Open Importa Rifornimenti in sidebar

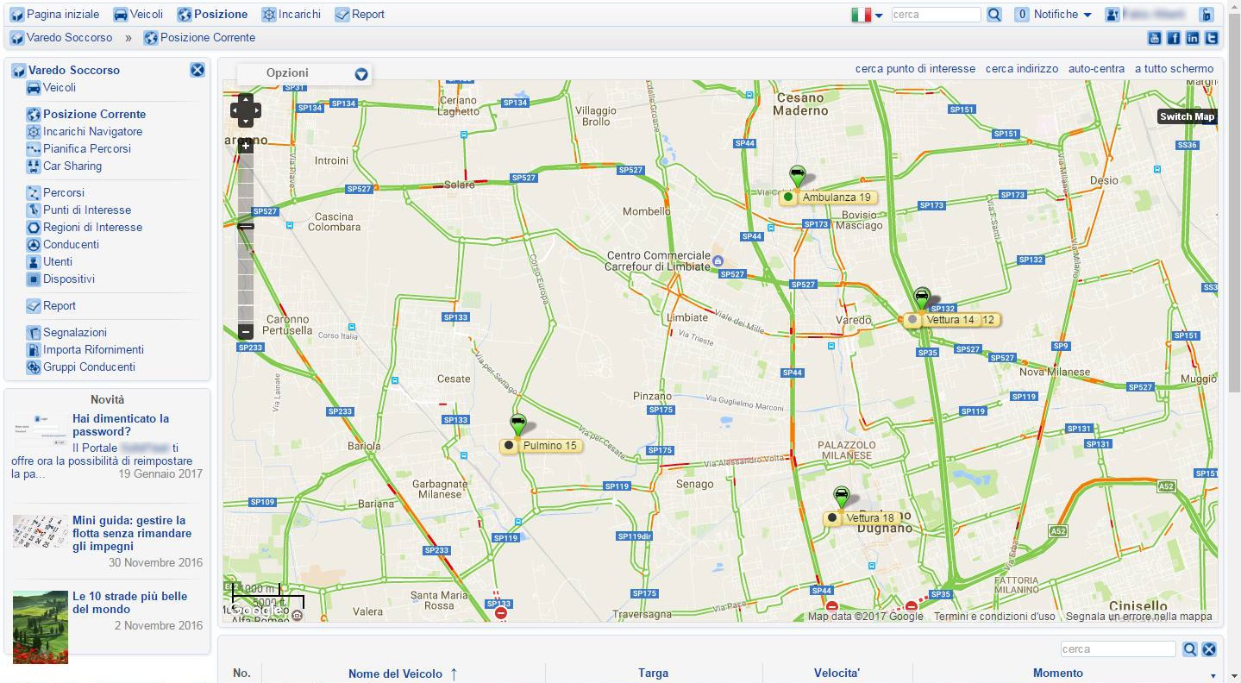coord(85,350)
